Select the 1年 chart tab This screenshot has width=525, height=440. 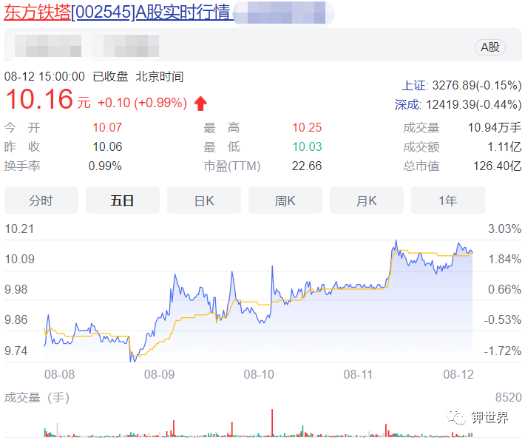(448, 200)
